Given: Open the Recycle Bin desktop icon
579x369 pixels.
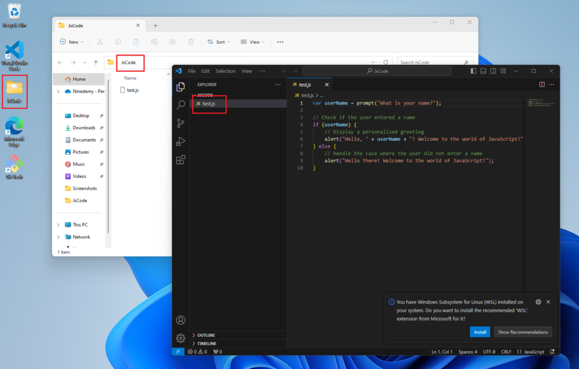Looking at the screenshot, I should click(14, 15).
